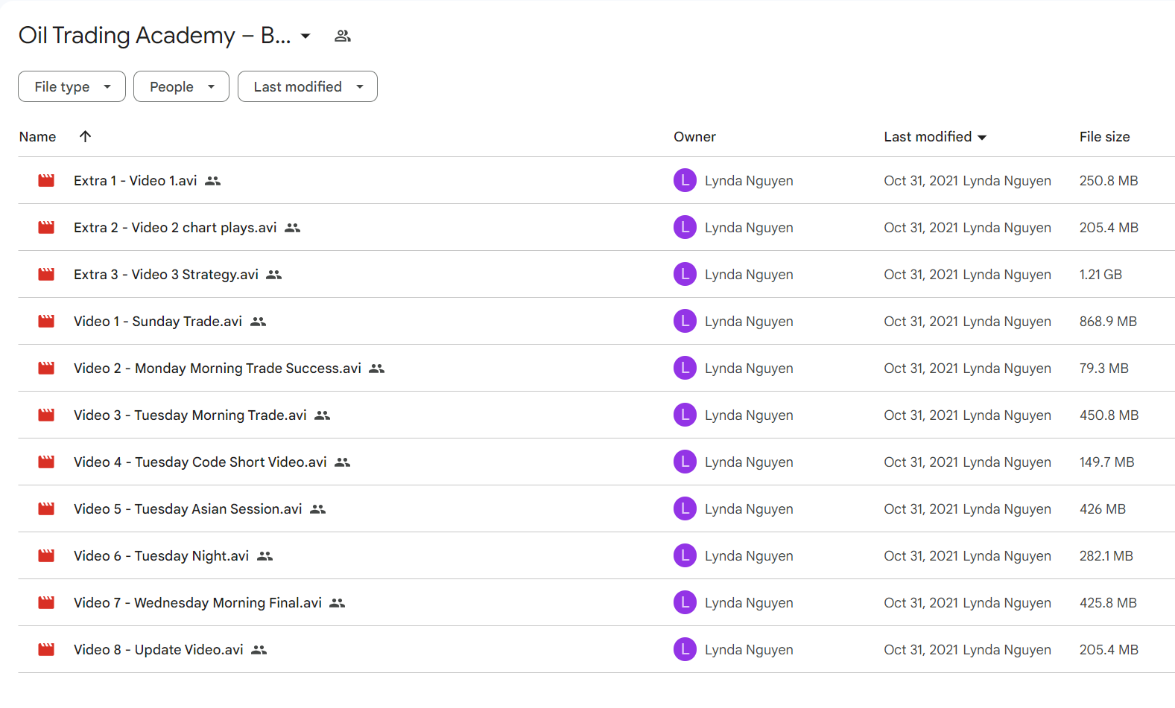
Task: Open Video 8 - Update Video.avi
Action: [x=159, y=650]
